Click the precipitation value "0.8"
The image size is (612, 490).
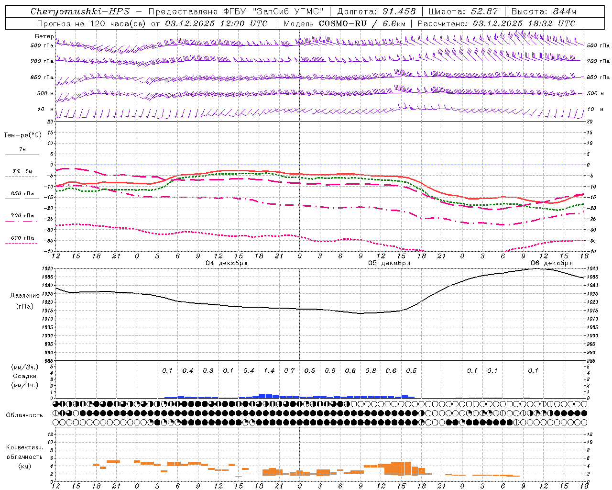[371, 370]
